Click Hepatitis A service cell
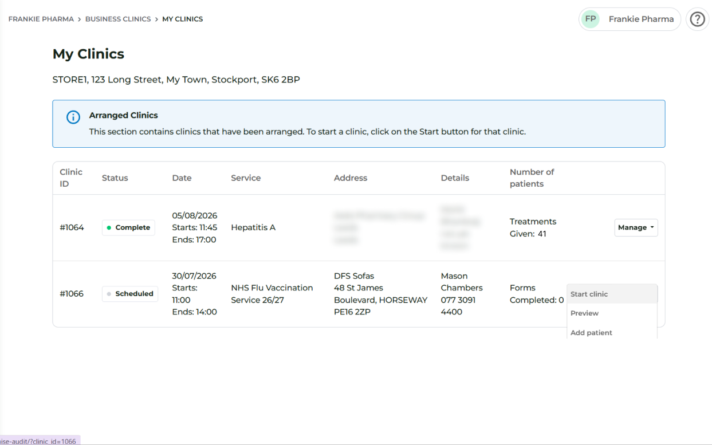The width and height of the screenshot is (712, 445). click(253, 227)
